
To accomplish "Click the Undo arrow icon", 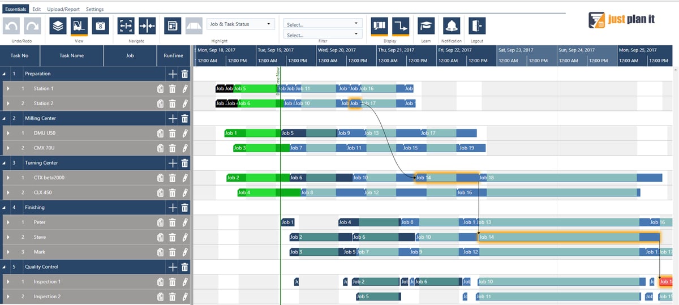I will coord(12,26).
